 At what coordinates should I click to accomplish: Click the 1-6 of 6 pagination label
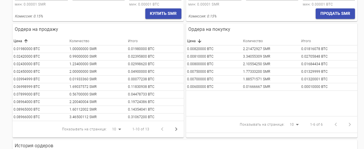[x=316, y=124]
